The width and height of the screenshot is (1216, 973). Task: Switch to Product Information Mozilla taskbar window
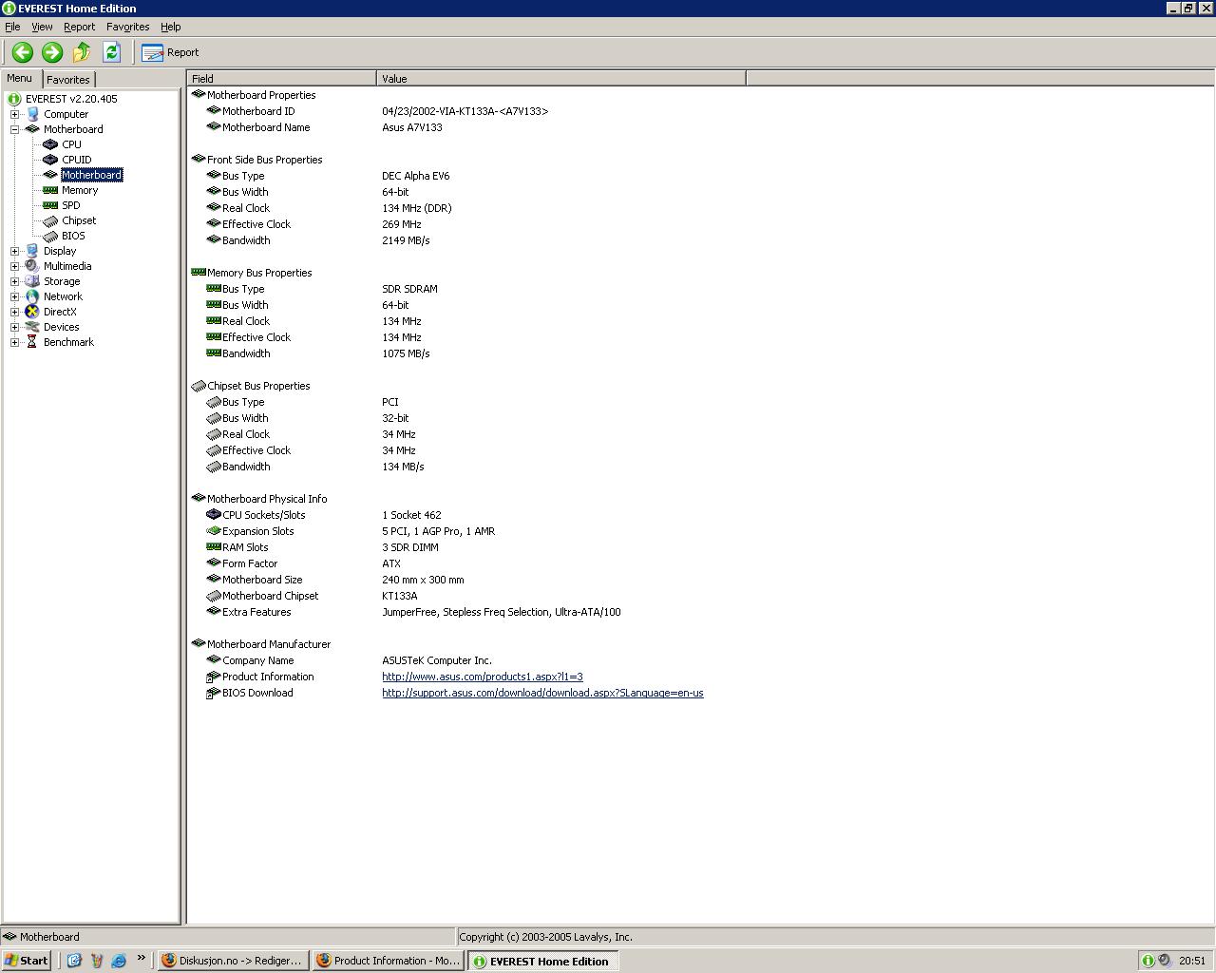pyautogui.click(x=389, y=961)
